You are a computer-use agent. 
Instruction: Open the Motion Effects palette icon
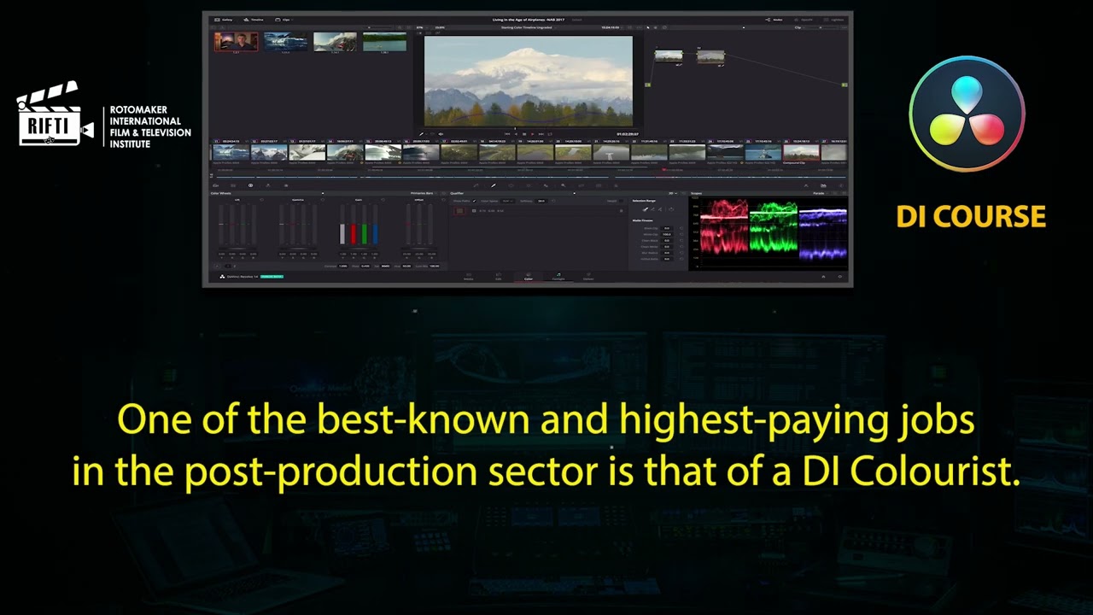[x=286, y=185]
